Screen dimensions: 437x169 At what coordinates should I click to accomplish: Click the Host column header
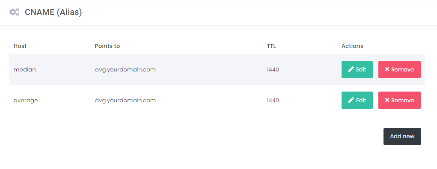click(x=20, y=46)
